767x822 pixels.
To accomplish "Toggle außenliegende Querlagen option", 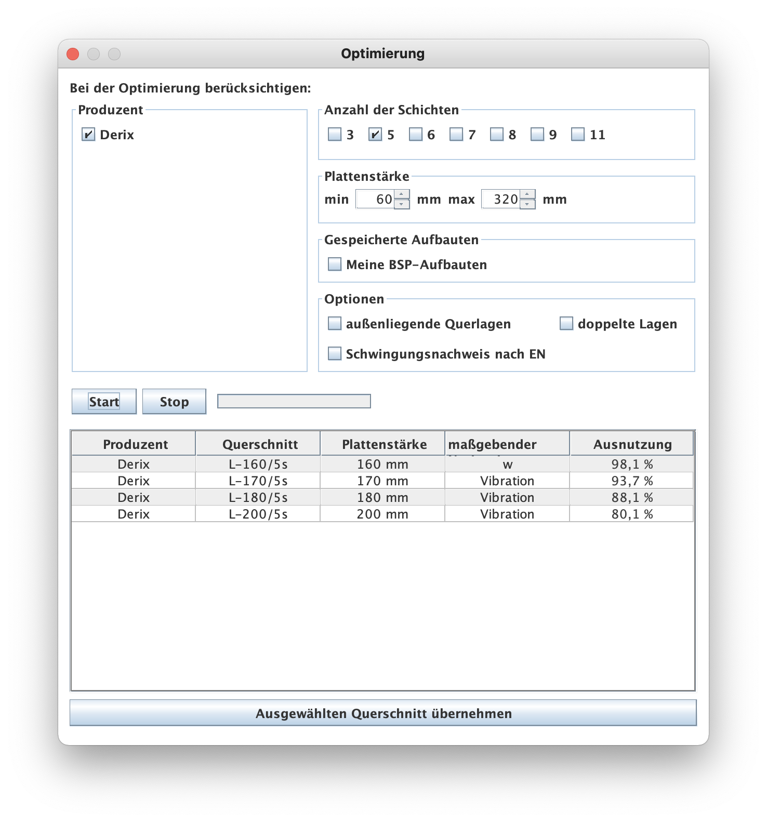I will pos(335,324).
